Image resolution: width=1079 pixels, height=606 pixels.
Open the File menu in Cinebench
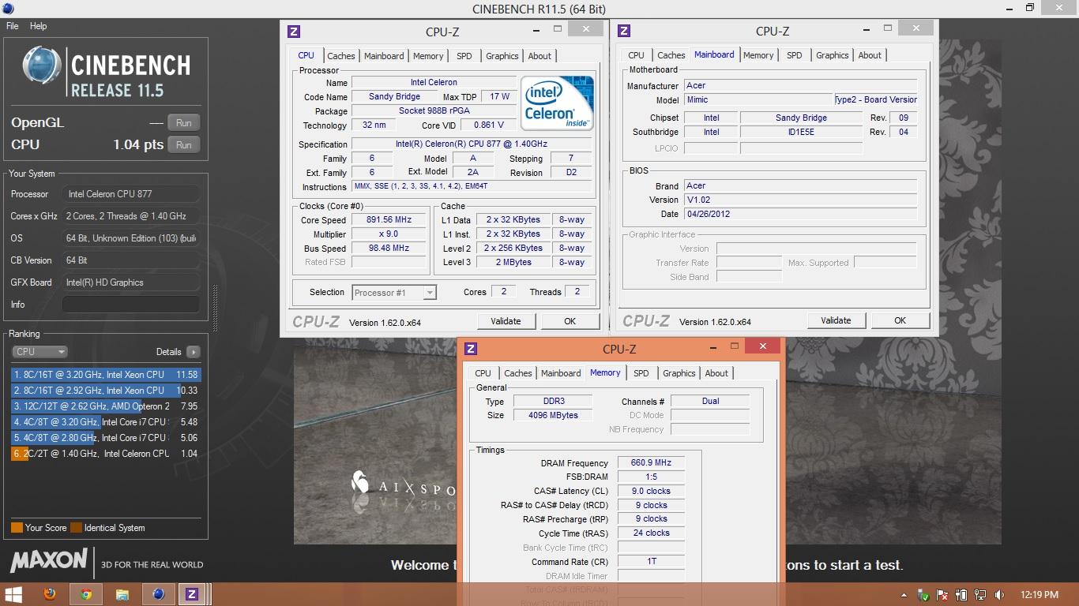click(13, 26)
